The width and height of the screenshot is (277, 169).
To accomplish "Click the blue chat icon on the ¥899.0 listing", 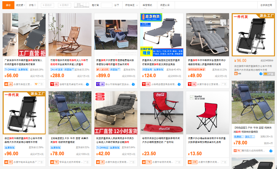I will pos(134,84).
